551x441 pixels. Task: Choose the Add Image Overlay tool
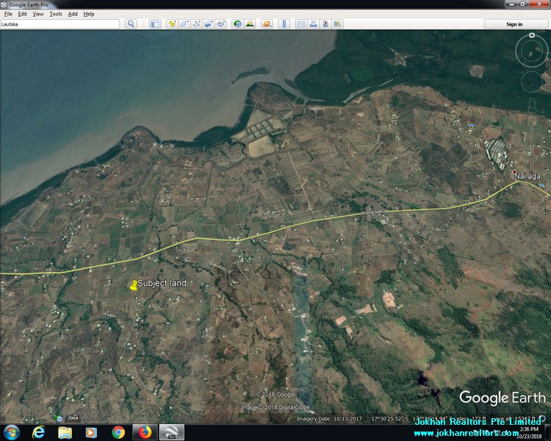pyautogui.click(x=209, y=24)
